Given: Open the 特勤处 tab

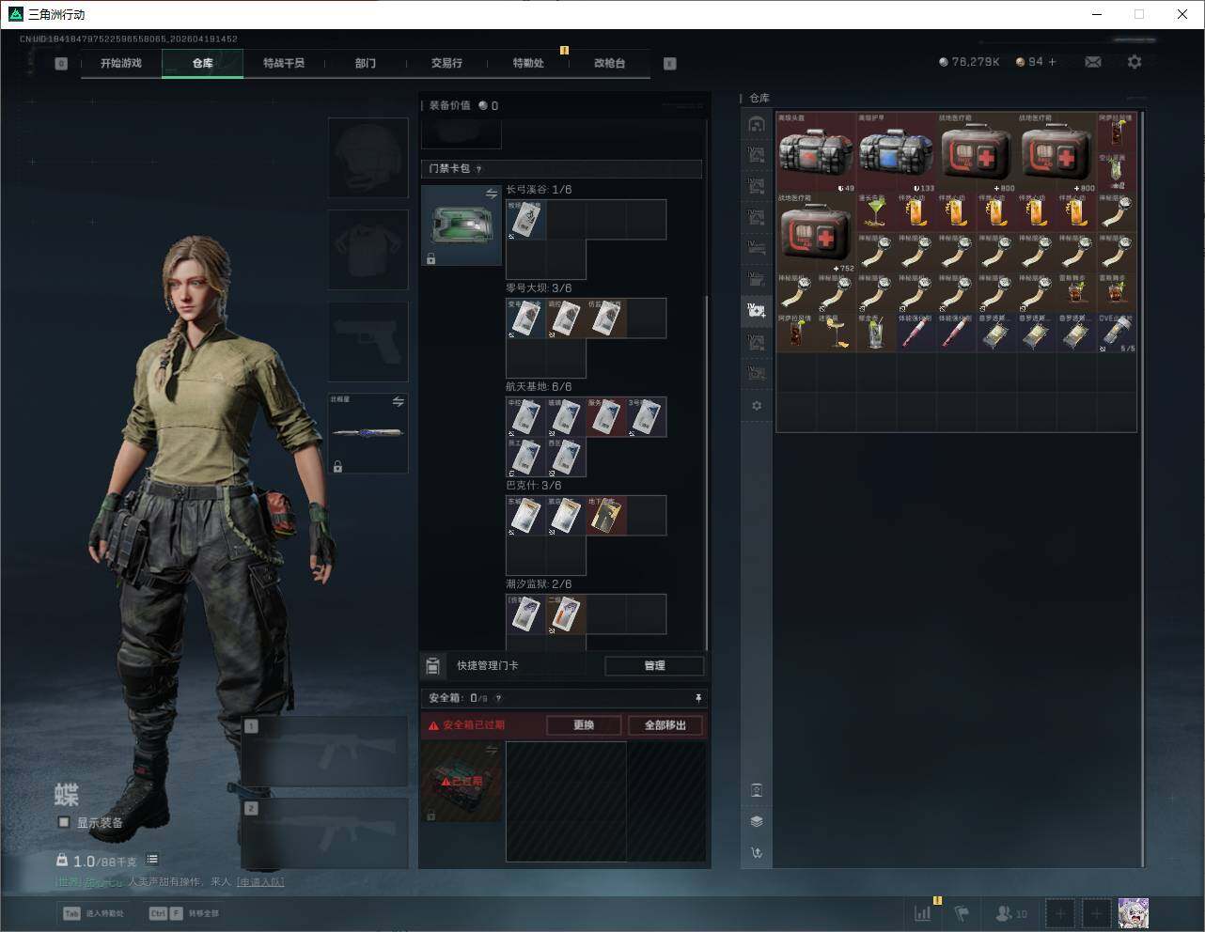Looking at the screenshot, I should click(x=528, y=63).
